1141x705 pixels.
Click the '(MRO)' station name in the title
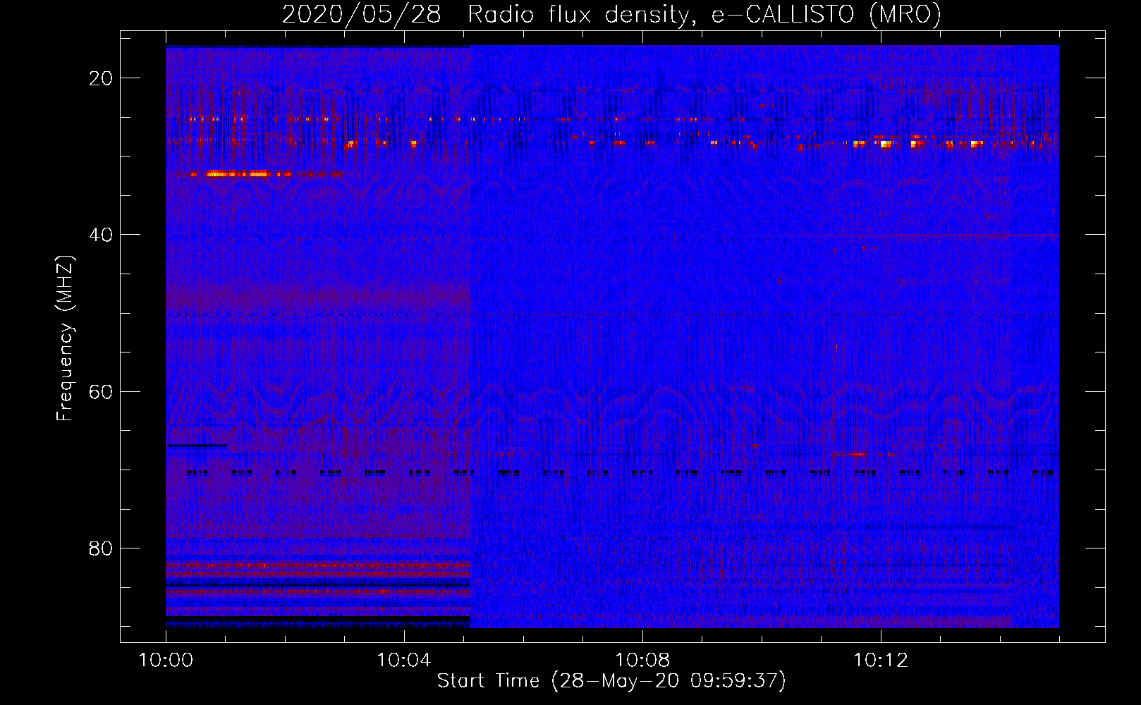pyautogui.click(x=905, y=15)
